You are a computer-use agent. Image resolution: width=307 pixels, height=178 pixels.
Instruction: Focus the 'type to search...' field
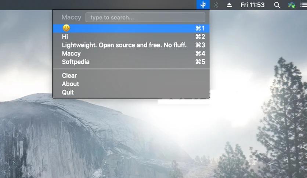click(145, 17)
